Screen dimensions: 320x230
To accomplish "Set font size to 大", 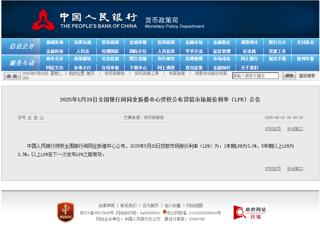I will pyautogui.click(x=29, y=118).
